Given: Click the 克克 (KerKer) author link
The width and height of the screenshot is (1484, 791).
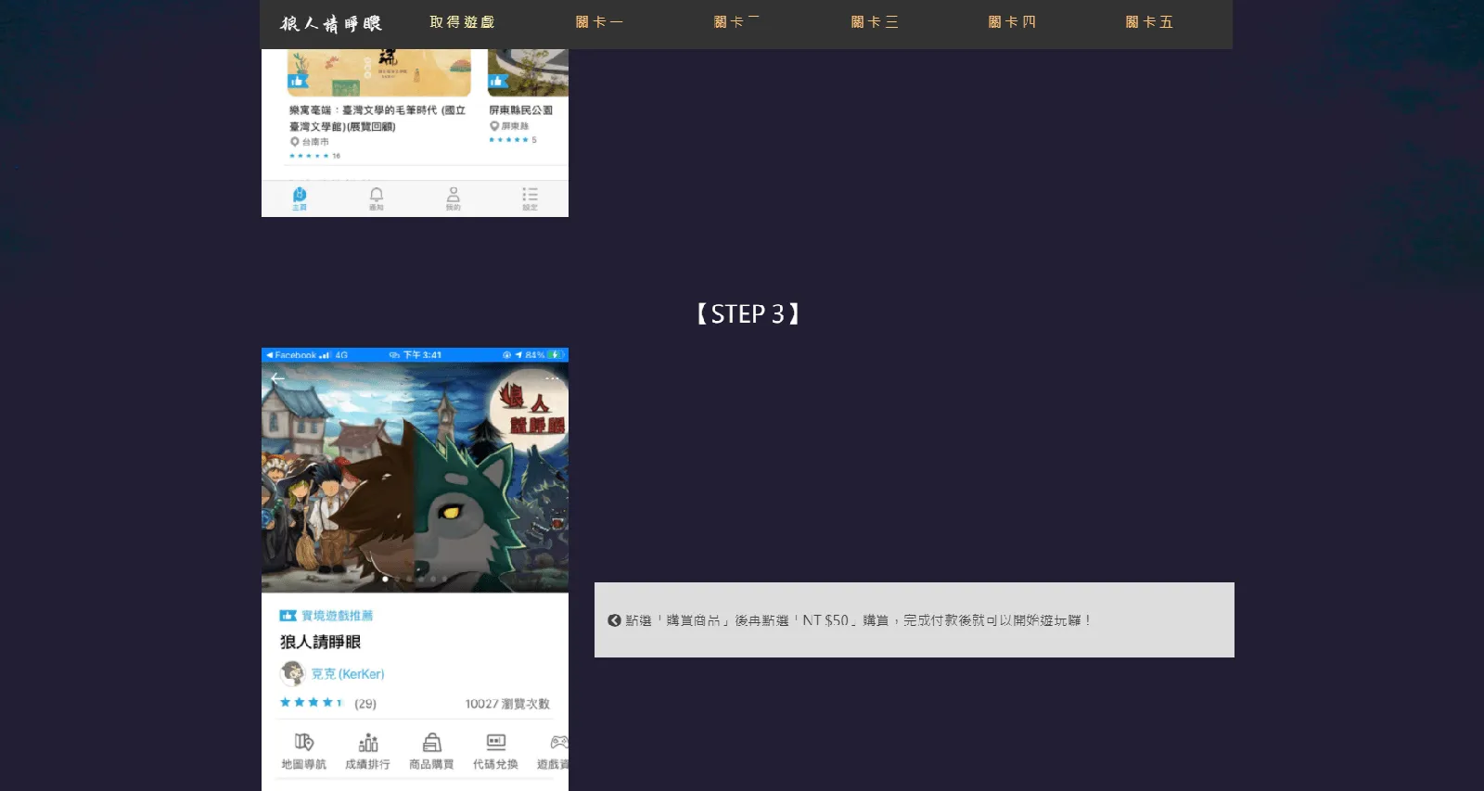Looking at the screenshot, I should [347, 674].
